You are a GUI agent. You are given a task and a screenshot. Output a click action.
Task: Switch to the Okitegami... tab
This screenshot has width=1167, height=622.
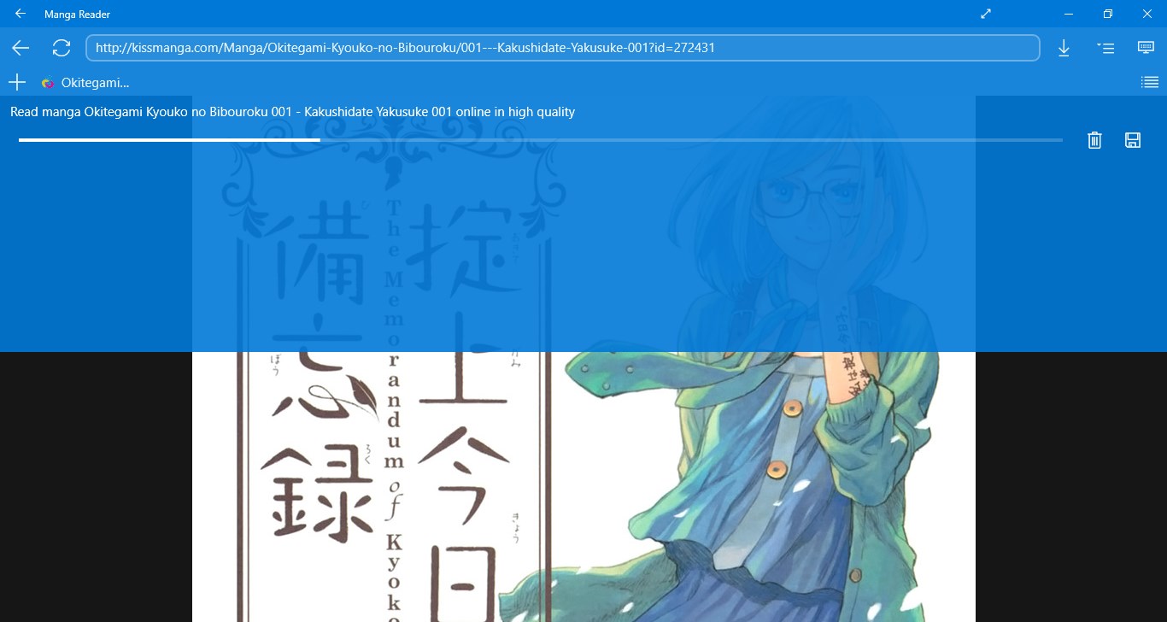[85, 83]
